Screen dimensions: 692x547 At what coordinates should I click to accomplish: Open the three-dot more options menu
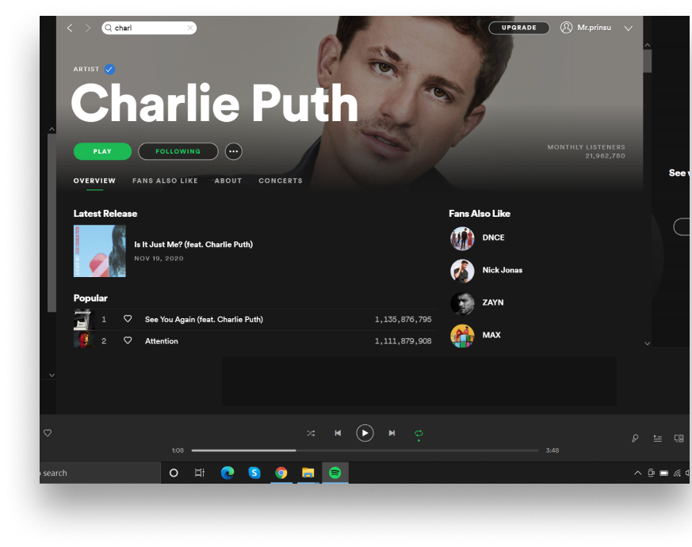(x=233, y=151)
